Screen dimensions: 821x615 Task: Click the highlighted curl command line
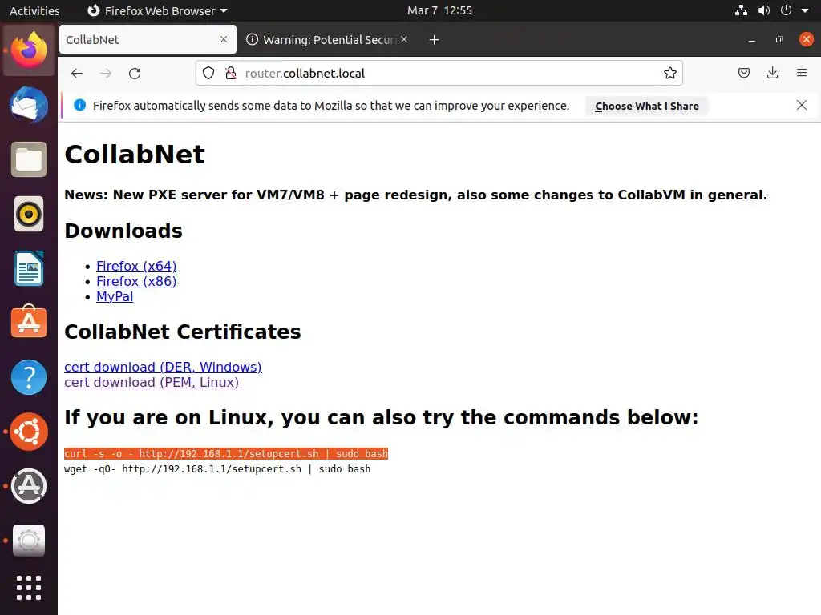[x=225, y=453]
